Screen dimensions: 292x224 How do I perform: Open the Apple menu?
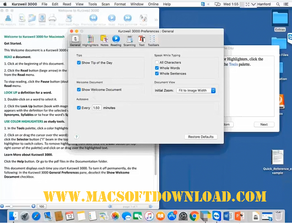tap(5, 4)
